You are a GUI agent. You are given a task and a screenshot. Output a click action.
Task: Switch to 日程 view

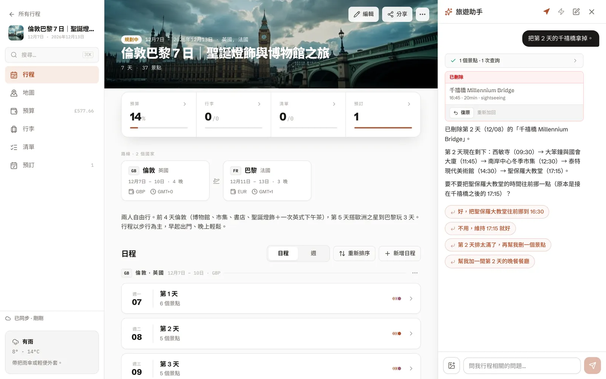pyautogui.click(x=283, y=254)
